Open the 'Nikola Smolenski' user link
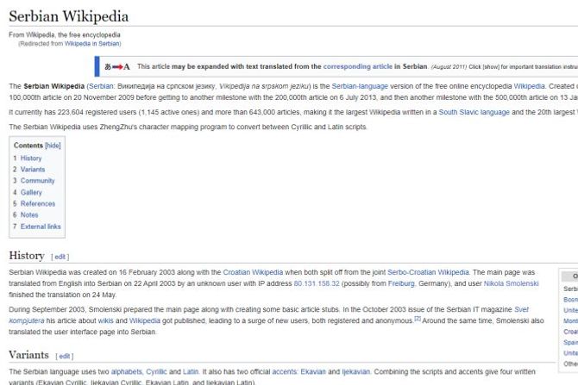The width and height of the screenshot is (578, 385). pos(511,283)
